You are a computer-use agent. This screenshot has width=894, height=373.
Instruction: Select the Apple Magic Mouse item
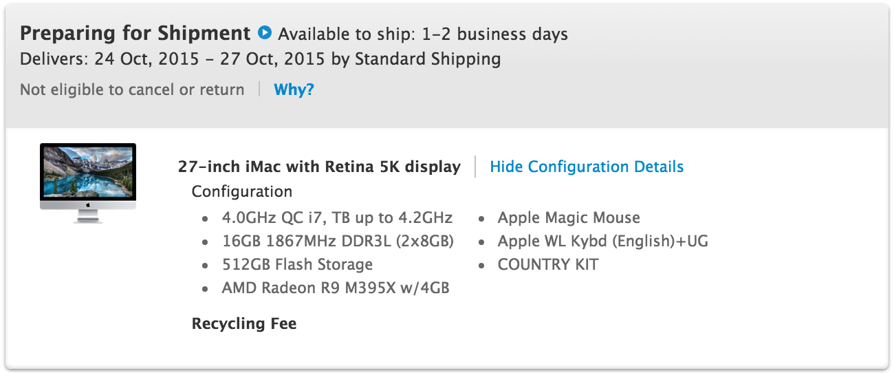click(569, 218)
